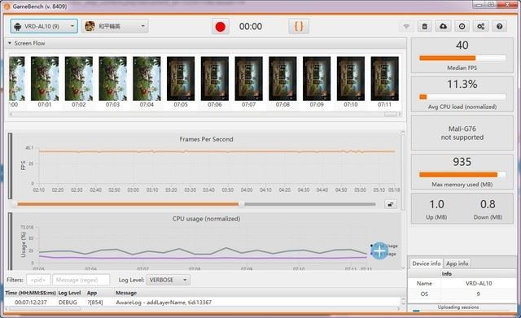
Task: Toggle the chart lock icon
Action: 391,204
